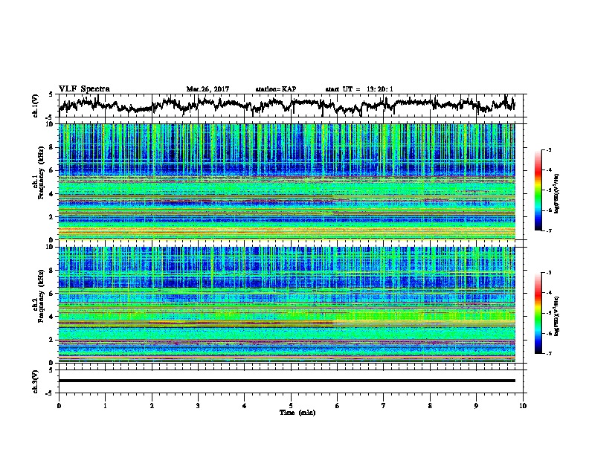The image size is (589, 455).
Task: Click inside the ch.1 frequency spectrogram
Action: (287, 181)
